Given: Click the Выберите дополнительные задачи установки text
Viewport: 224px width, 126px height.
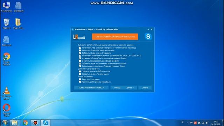Looking at the screenshot, I should click(x=106, y=45).
